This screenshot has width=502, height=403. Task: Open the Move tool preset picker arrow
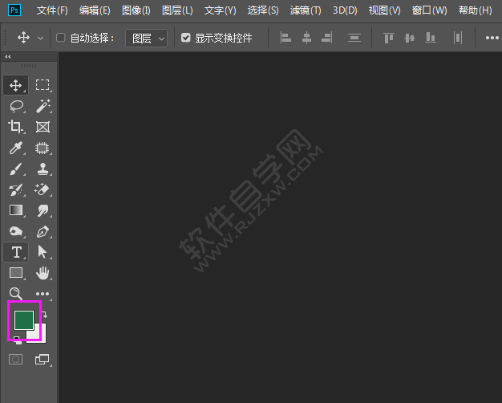40,39
